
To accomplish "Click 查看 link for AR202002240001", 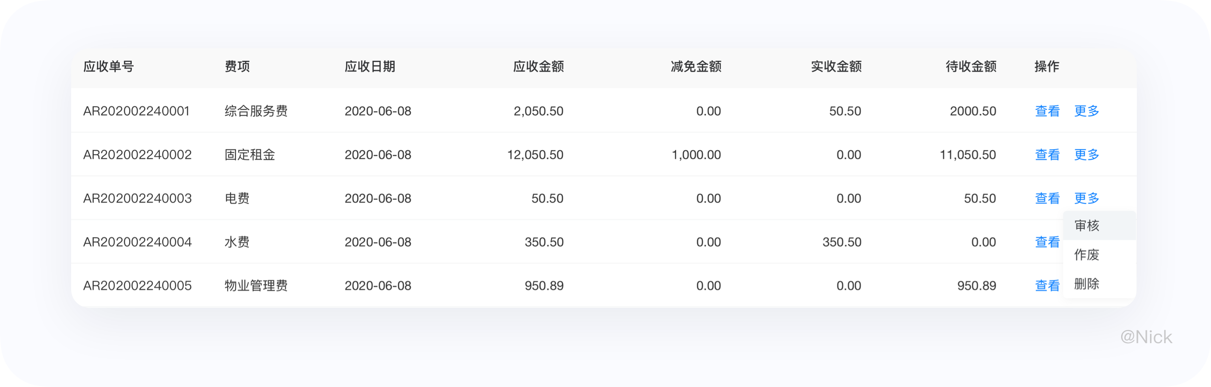I will [x=1047, y=111].
